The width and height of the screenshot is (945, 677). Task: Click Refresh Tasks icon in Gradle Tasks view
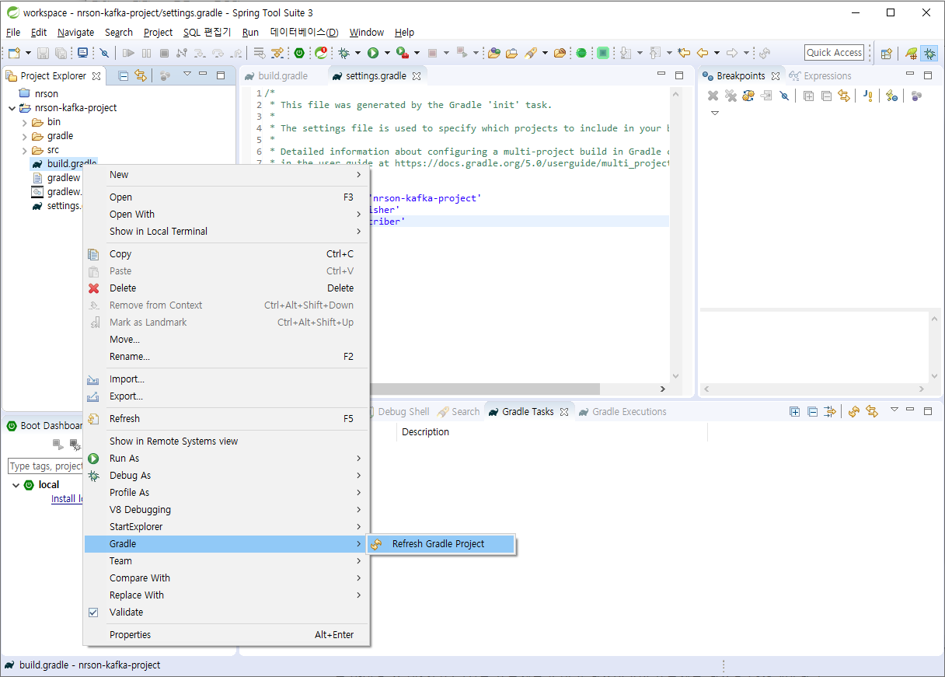pos(853,411)
